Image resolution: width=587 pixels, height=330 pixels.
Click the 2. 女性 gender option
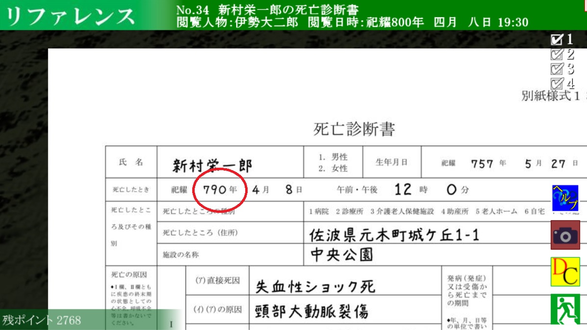point(333,168)
